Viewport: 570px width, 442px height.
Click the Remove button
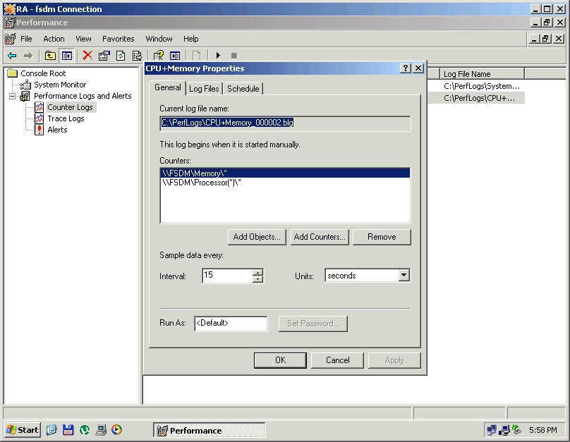pos(382,237)
